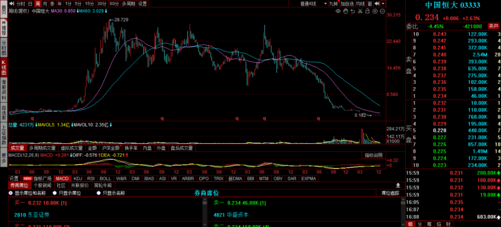Click the 开户 open account button
501x227 pixels.
coord(493,26)
